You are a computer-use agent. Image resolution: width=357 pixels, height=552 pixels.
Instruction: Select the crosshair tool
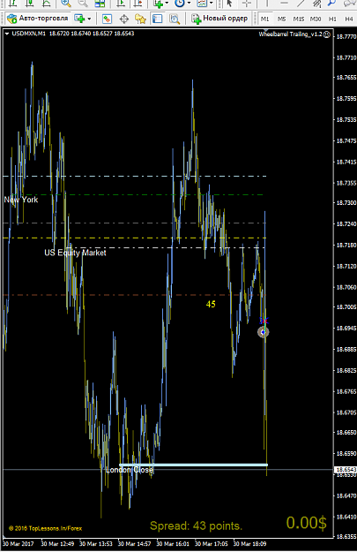[x=247, y=4]
